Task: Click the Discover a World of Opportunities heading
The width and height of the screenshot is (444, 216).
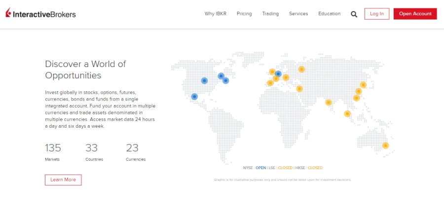Action: [85, 70]
